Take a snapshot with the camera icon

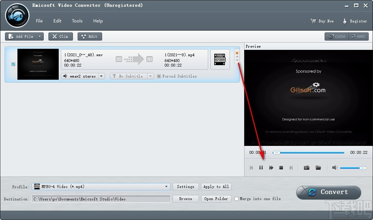click(x=306, y=167)
